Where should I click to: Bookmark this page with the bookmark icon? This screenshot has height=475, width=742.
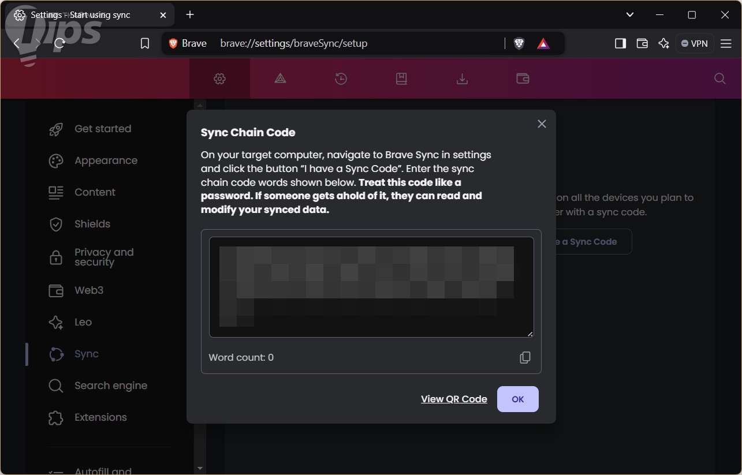point(145,43)
